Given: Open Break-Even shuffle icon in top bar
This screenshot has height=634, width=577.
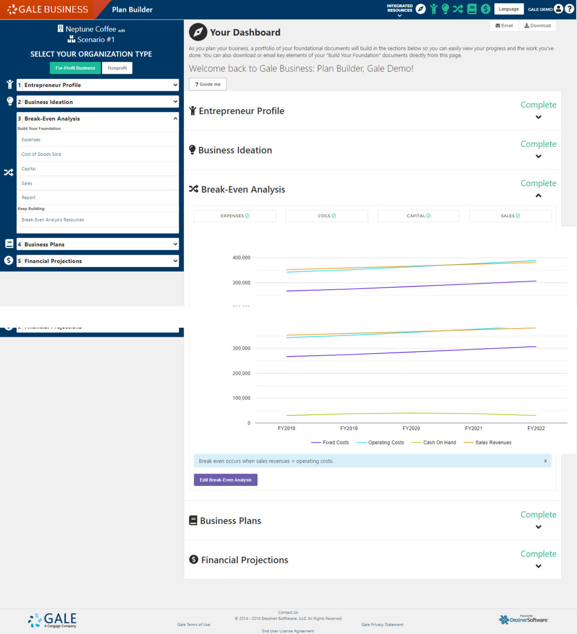Looking at the screenshot, I should pos(458,9).
